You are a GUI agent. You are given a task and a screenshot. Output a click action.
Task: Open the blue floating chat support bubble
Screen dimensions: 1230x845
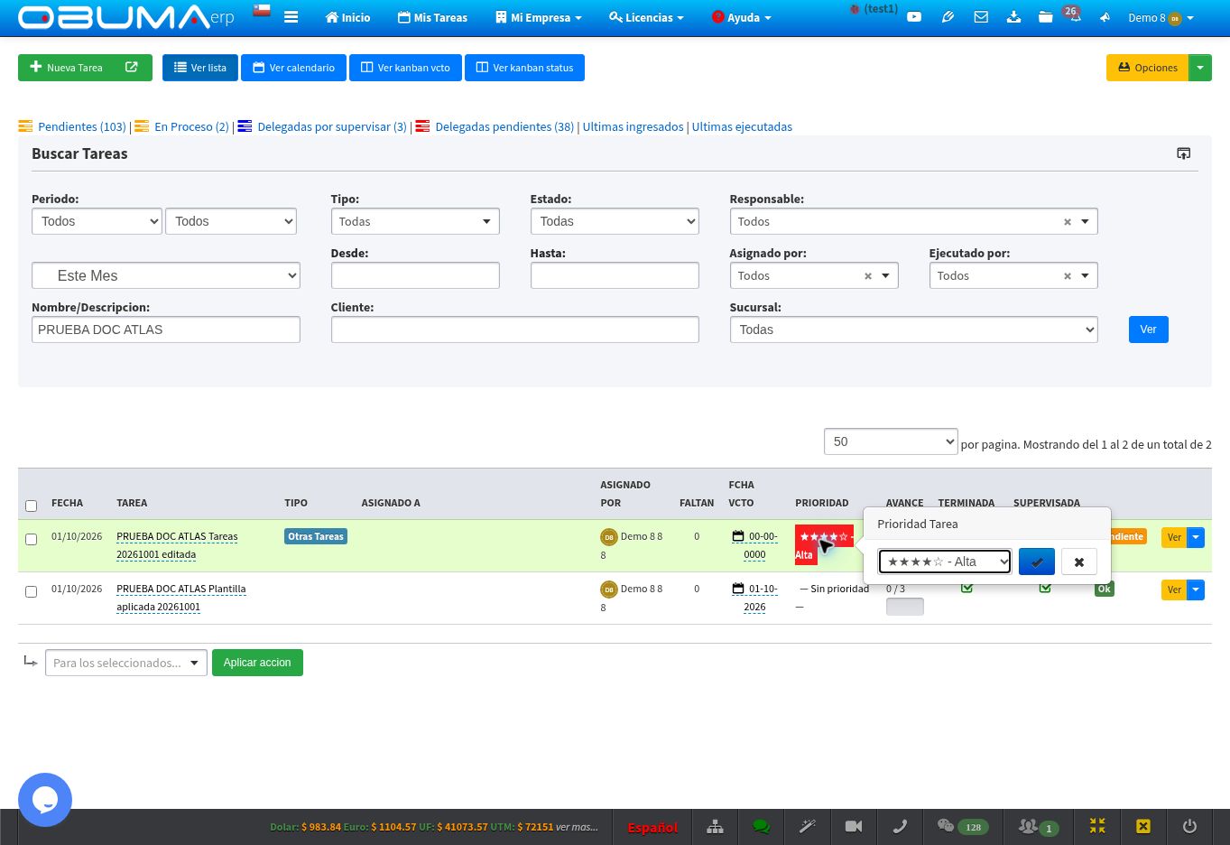(45, 800)
